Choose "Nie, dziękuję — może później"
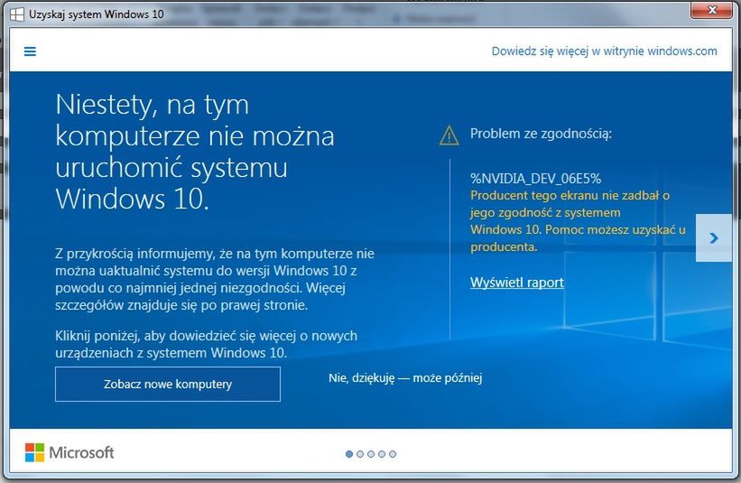741x483 pixels. [x=405, y=378]
